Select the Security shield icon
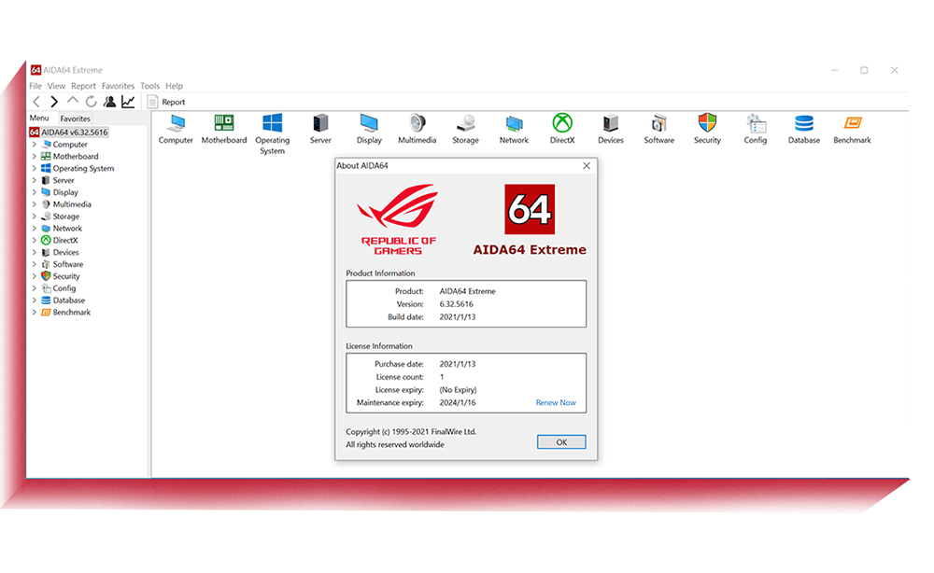The image size is (934, 573). [707, 124]
